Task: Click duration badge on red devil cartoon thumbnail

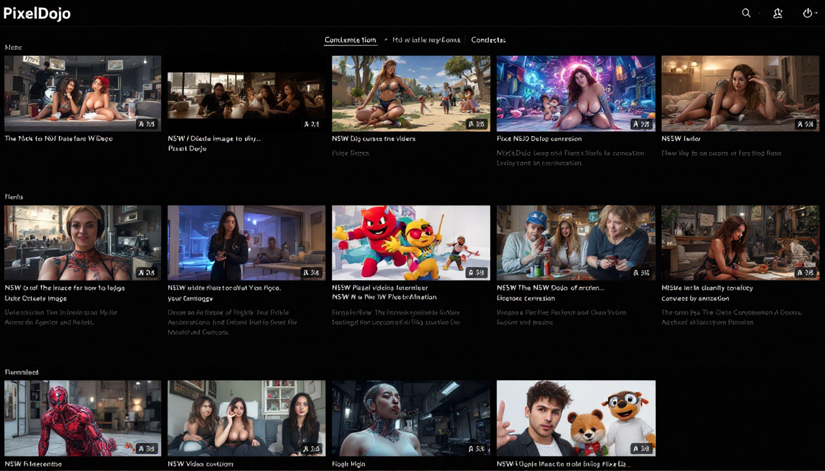Action: click(x=476, y=272)
